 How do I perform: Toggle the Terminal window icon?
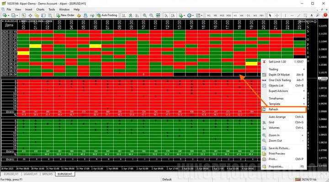pyautogui.click(x=43, y=16)
